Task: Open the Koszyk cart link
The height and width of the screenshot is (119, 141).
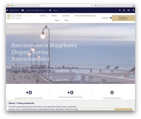Action: click(x=105, y=18)
